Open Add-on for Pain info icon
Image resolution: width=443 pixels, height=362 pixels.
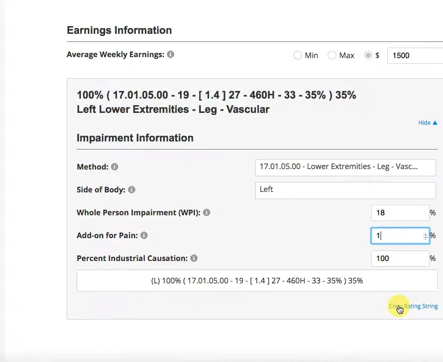click(144, 235)
